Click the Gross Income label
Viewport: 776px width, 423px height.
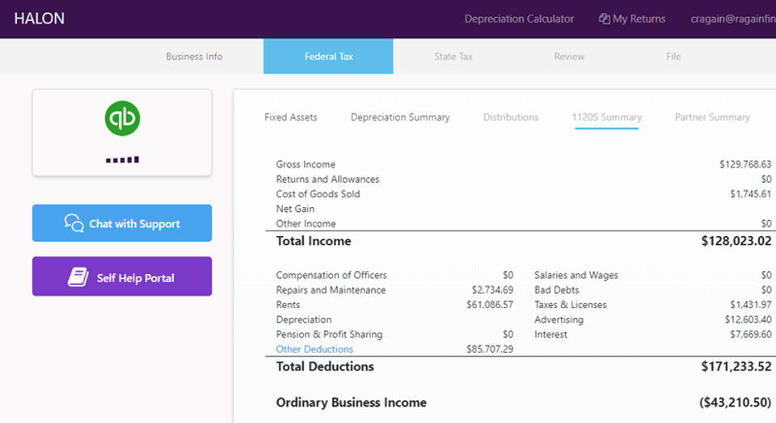306,164
